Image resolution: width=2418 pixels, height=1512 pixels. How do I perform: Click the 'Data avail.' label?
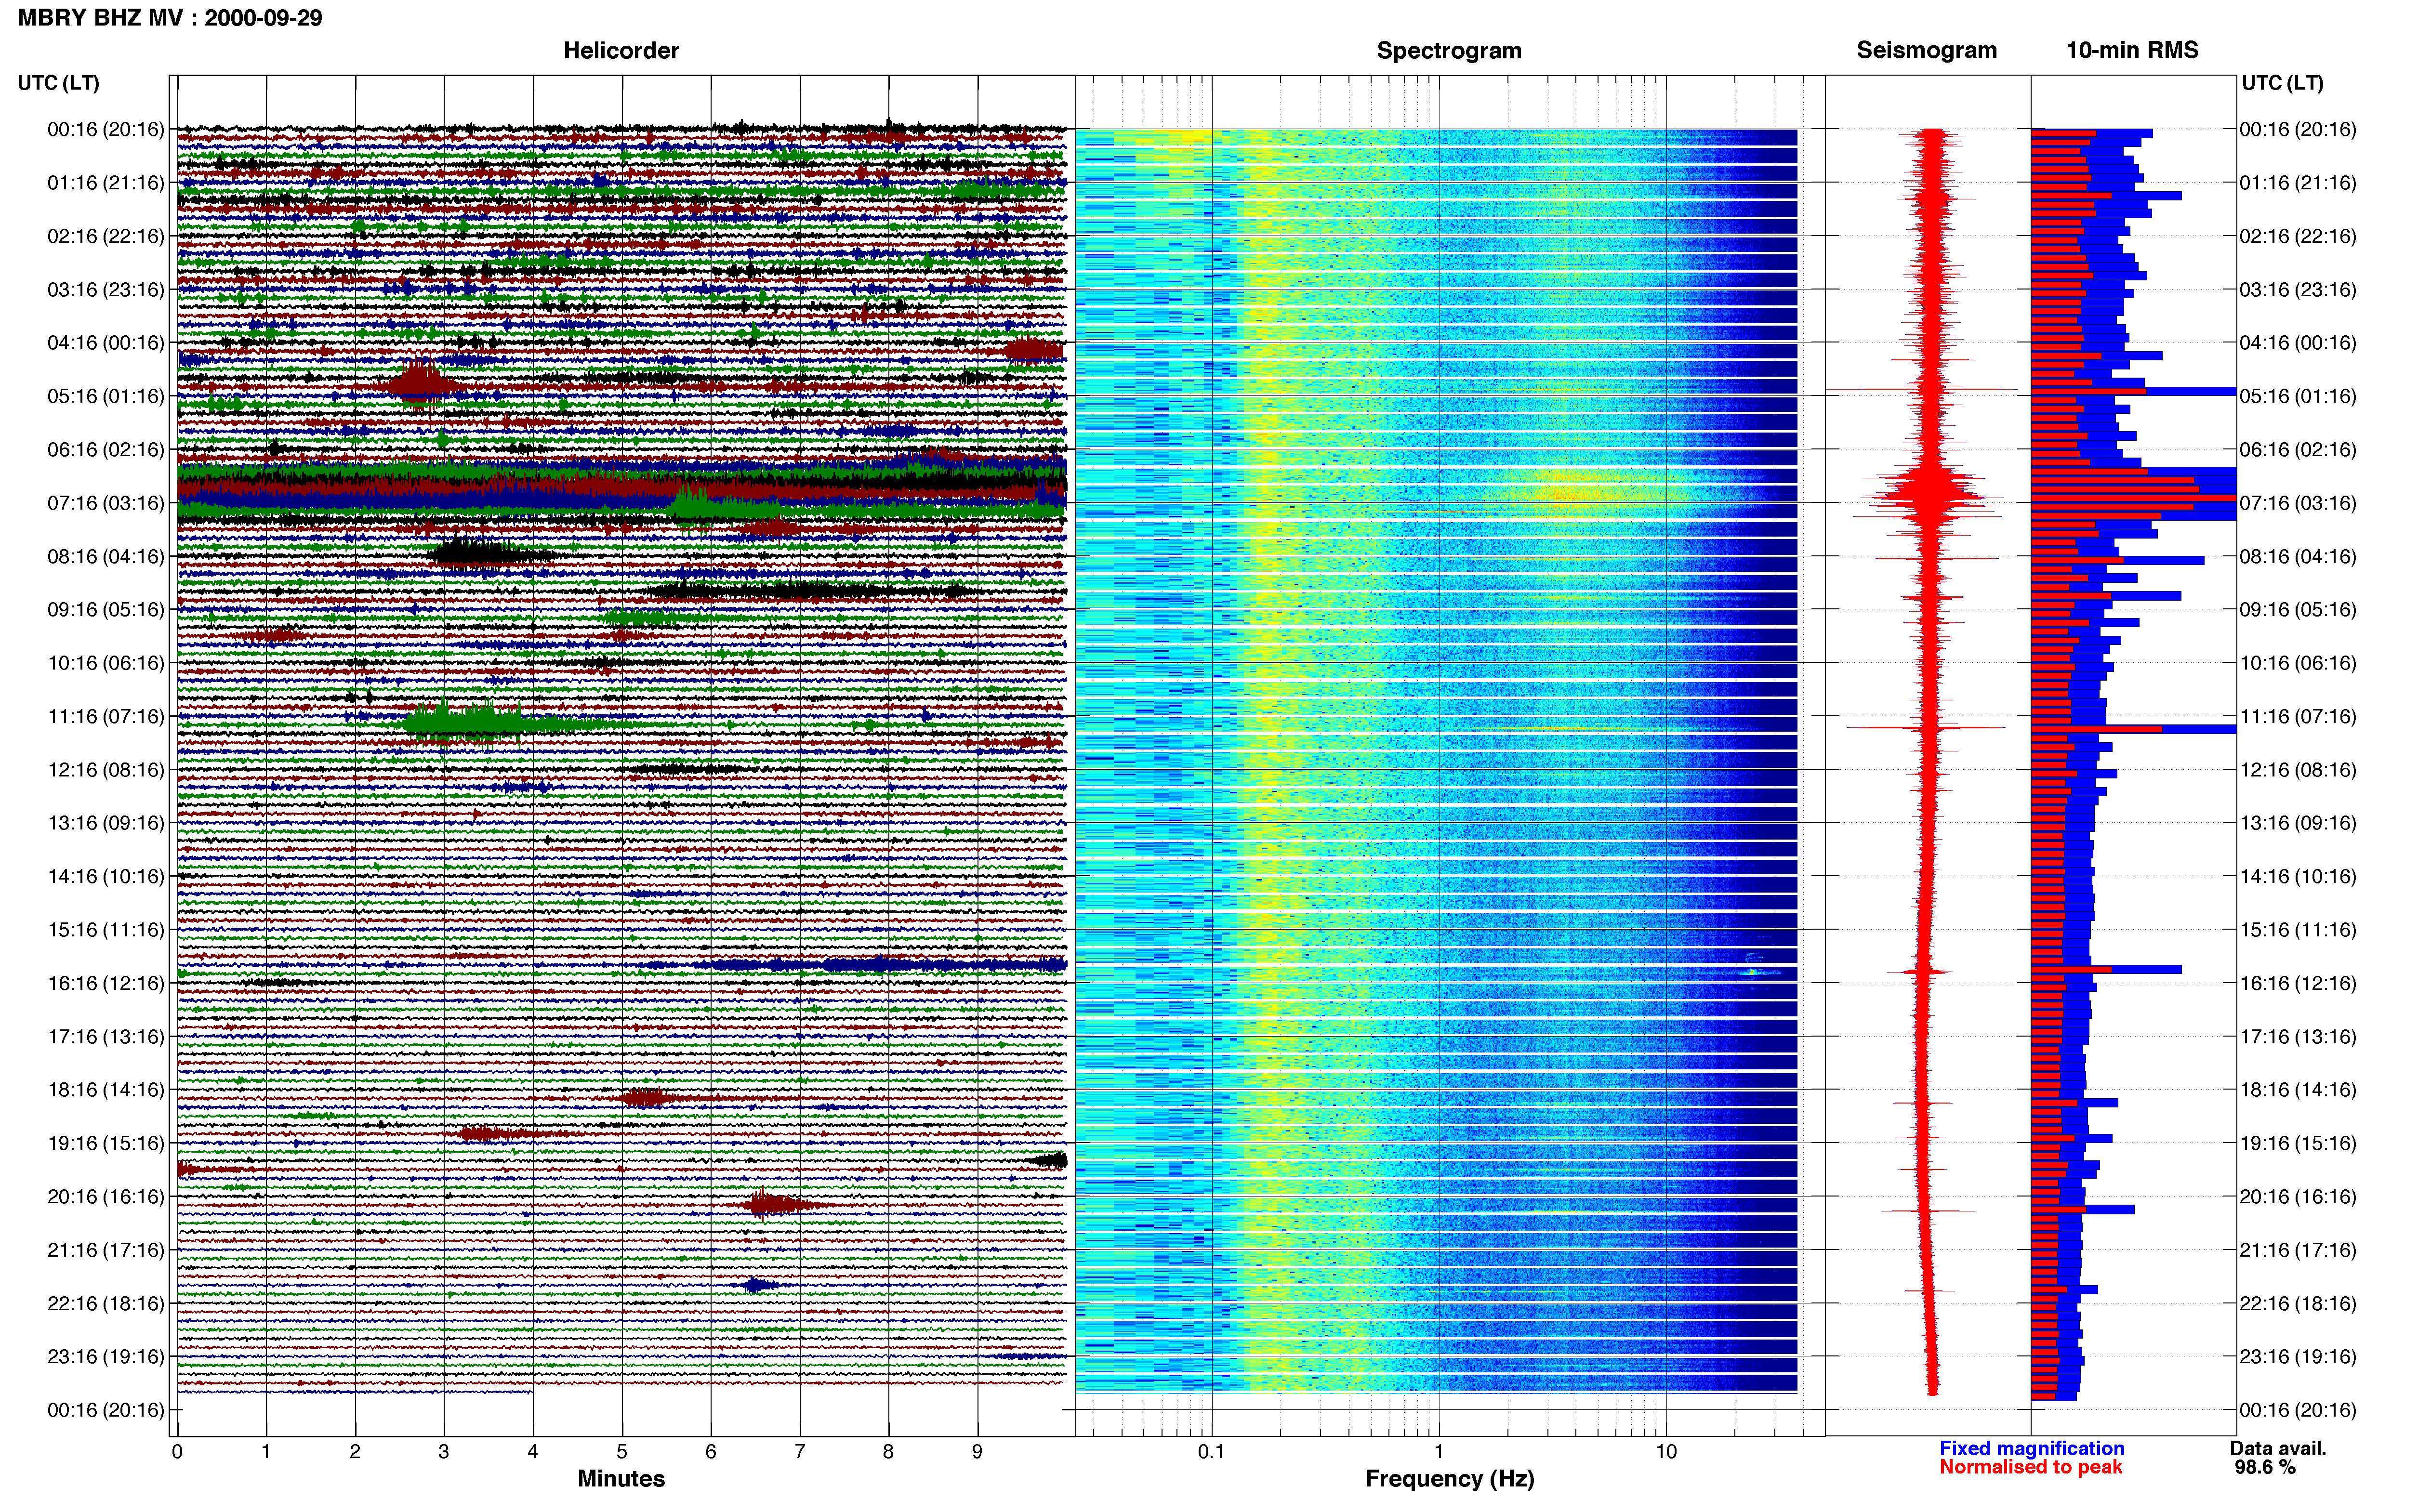click(2278, 1448)
